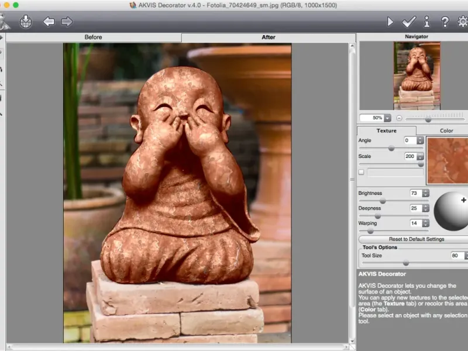
Task: Click the red marble texture preview swatch
Action: [x=448, y=160]
